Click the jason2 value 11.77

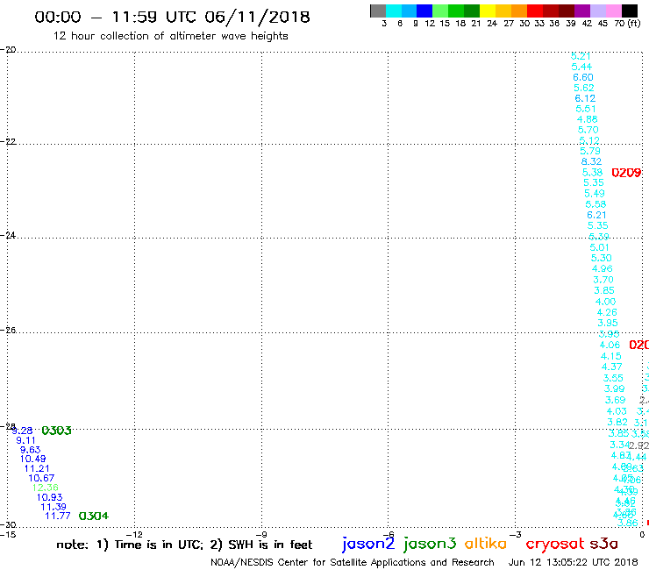[58, 516]
